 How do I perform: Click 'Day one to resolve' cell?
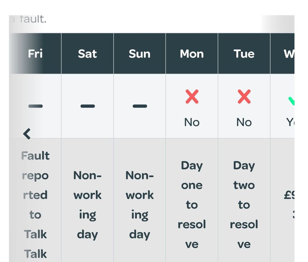click(x=192, y=200)
